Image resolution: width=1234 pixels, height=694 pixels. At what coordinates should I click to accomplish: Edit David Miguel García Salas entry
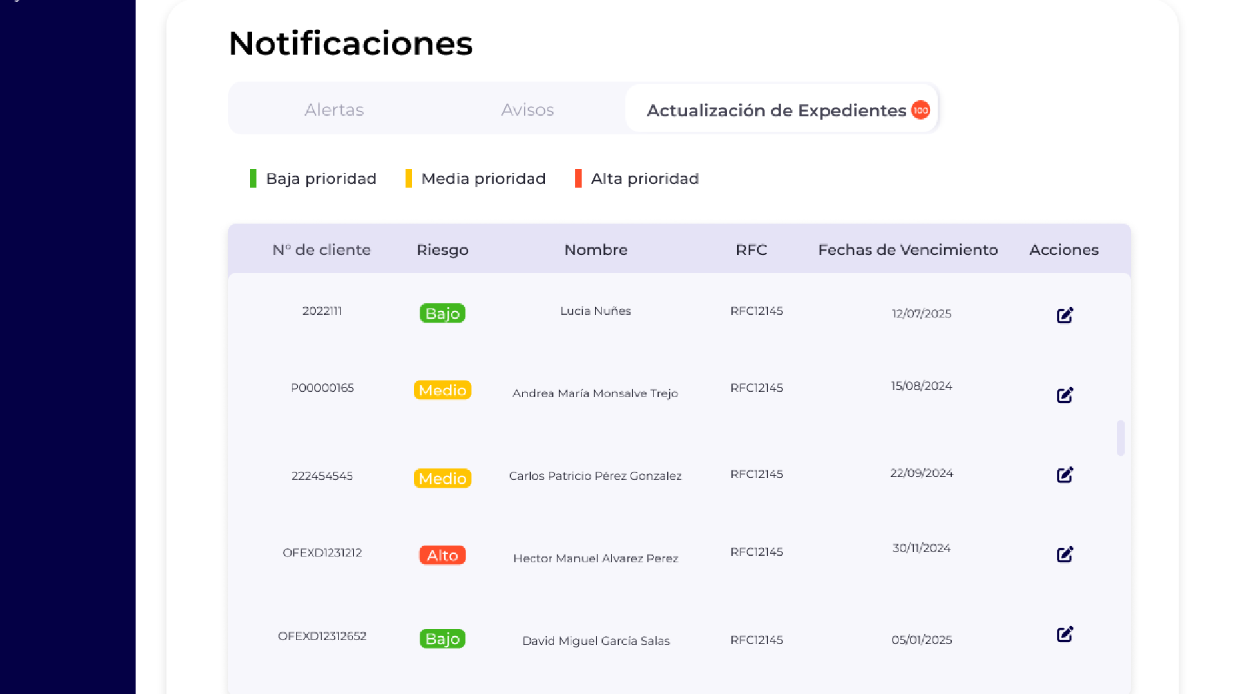[1065, 635]
